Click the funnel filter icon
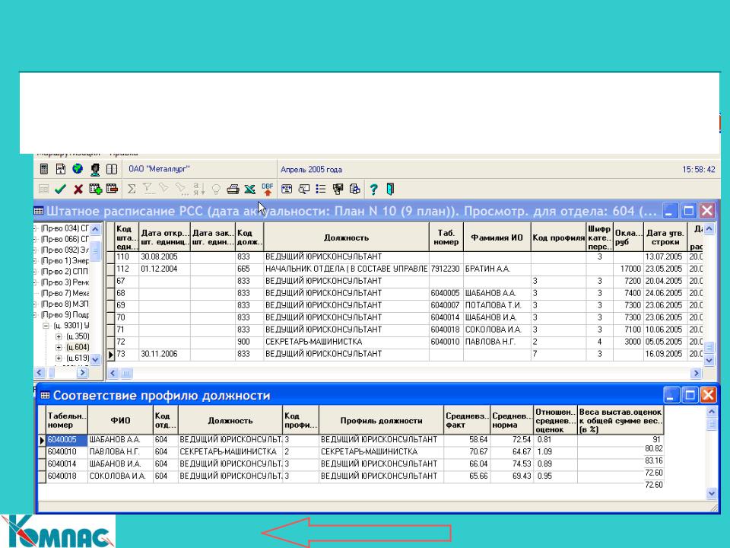The width and height of the screenshot is (730, 548). (148, 189)
